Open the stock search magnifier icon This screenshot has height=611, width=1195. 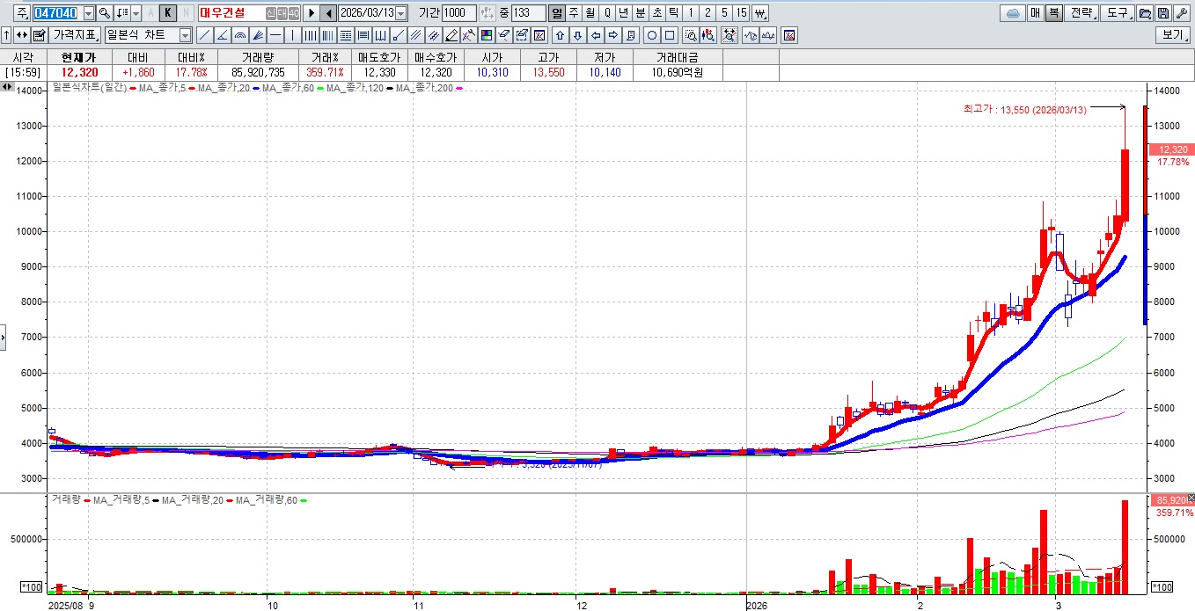pyautogui.click(x=104, y=13)
